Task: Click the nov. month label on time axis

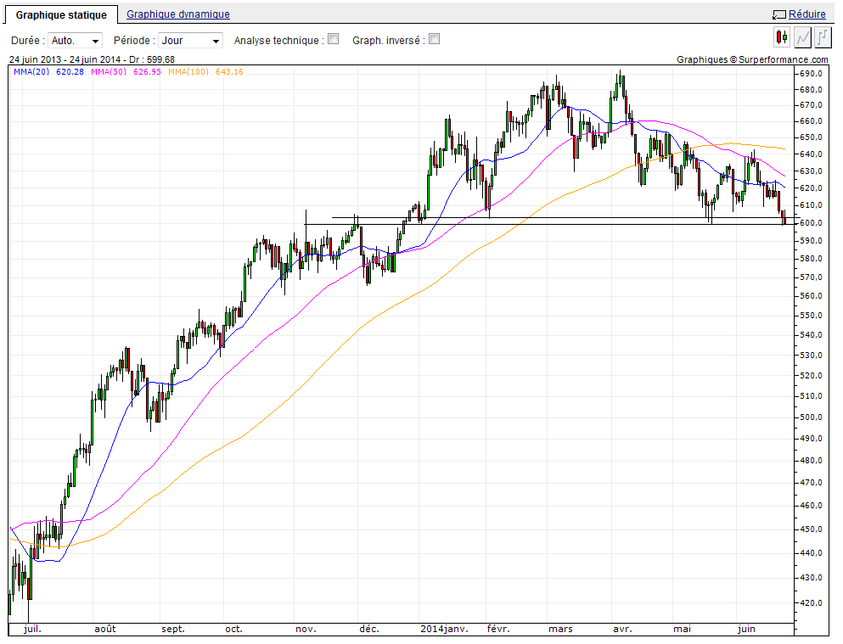Action: (x=306, y=629)
